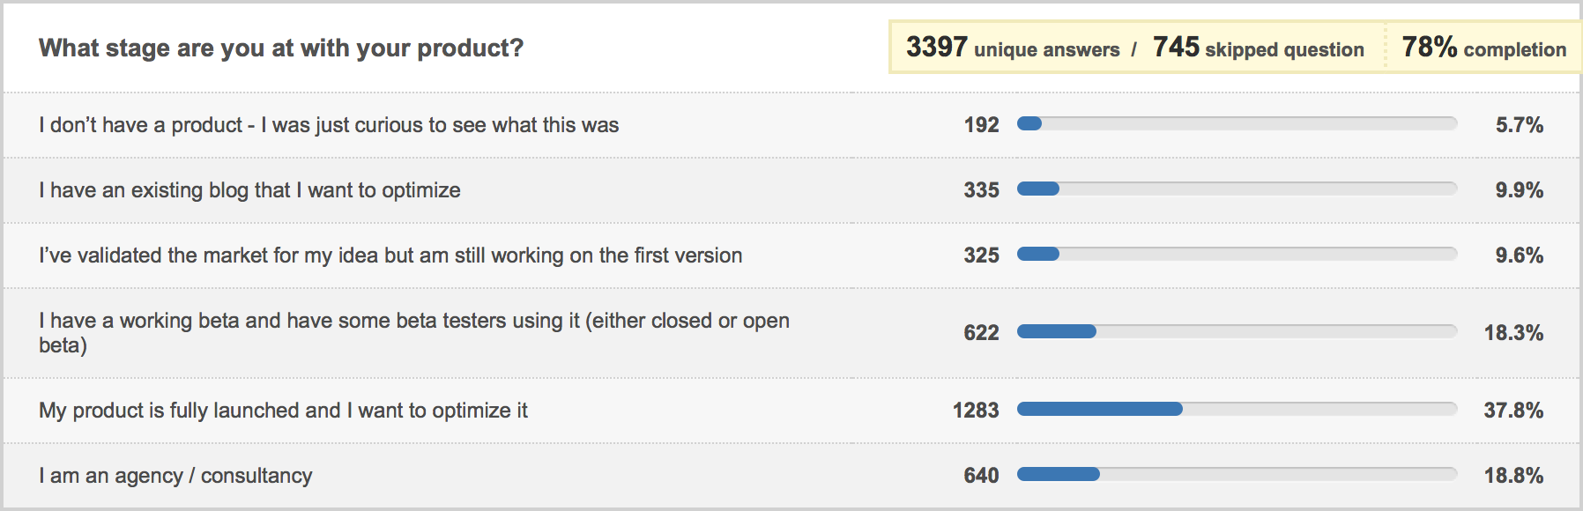
Task: Select the 3397 unique answers stat
Action: point(1013,48)
